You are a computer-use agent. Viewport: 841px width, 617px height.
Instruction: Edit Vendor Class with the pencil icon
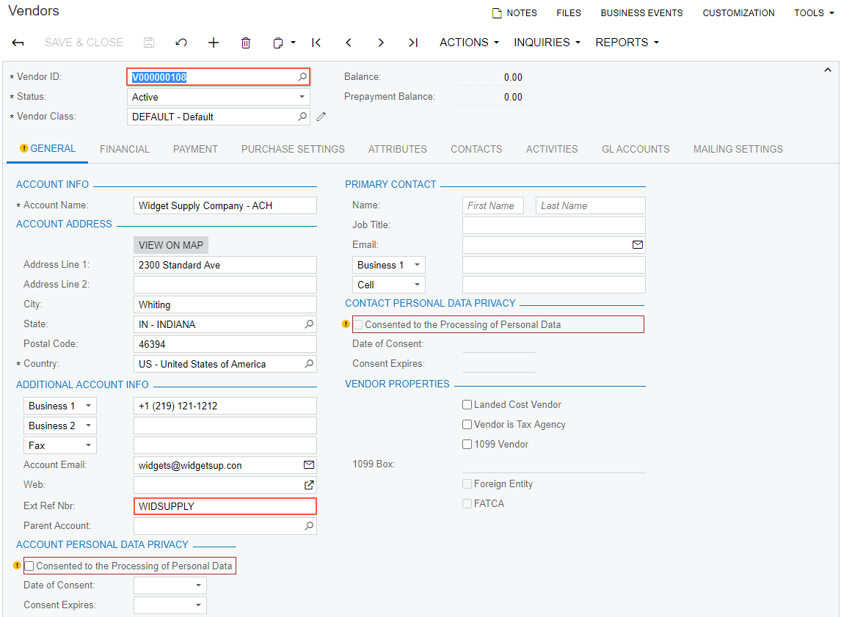[x=321, y=117]
